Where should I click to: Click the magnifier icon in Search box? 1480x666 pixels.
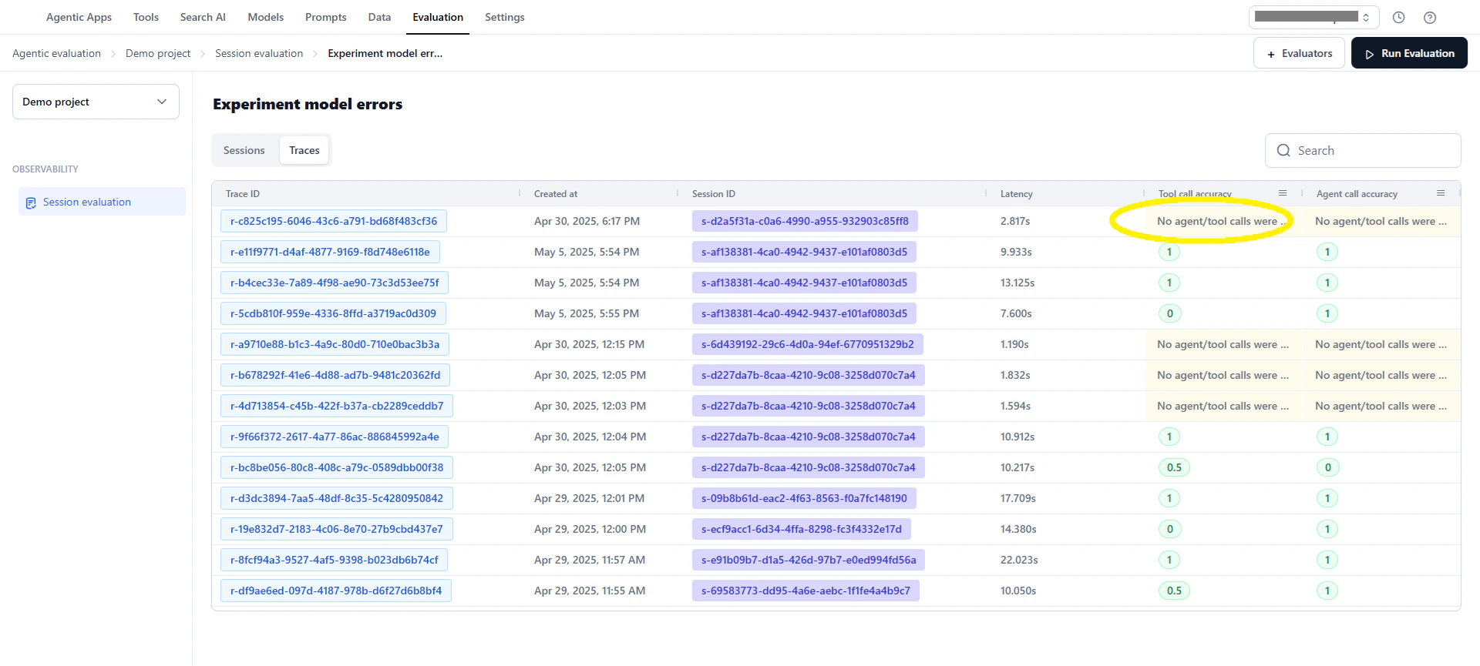[1283, 151]
